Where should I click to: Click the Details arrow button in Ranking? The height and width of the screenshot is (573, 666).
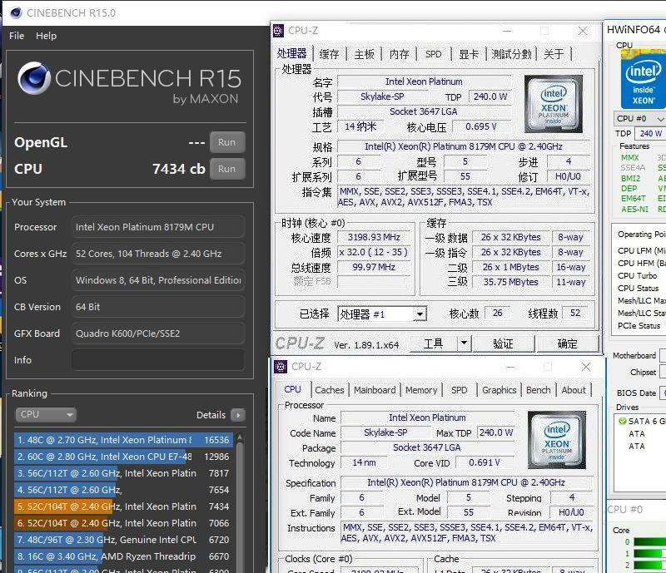tap(238, 415)
